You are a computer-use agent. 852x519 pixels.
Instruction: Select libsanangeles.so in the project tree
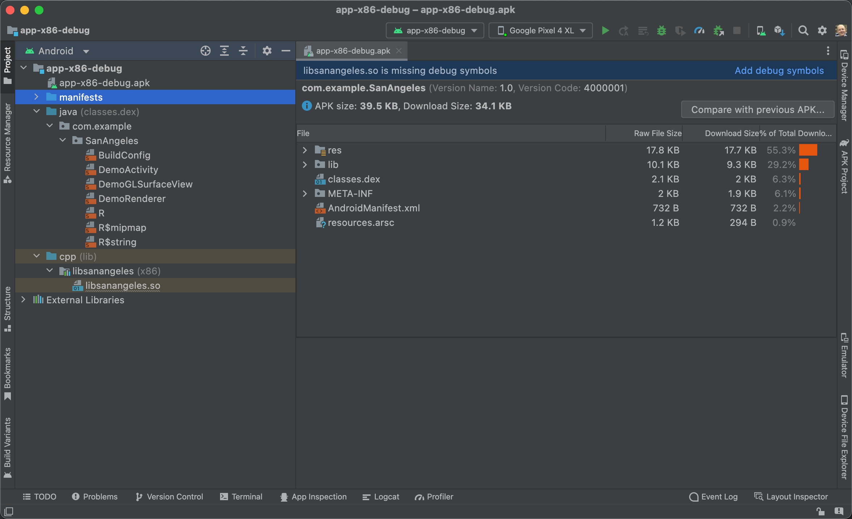[115, 285]
